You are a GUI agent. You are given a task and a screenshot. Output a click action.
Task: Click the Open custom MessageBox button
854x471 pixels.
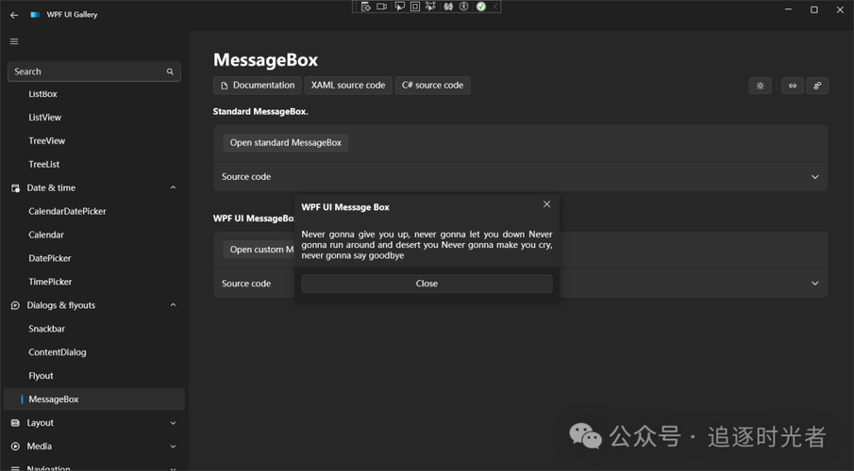[260, 249]
